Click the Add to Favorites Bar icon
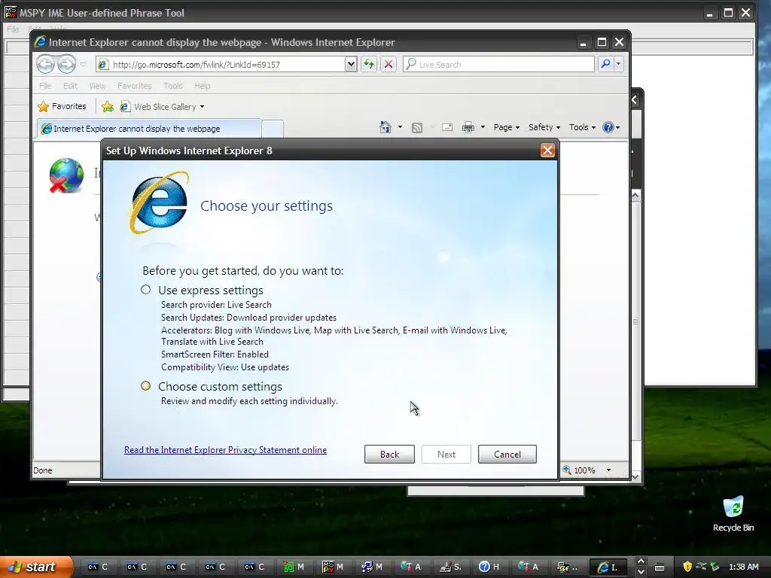The image size is (771, 578). (x=108, y=107)
